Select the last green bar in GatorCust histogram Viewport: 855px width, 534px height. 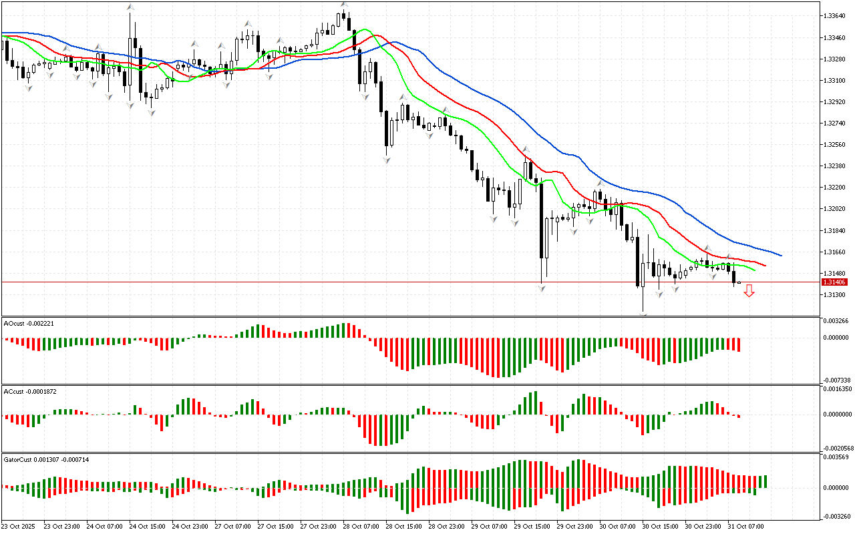pos(765,481)
